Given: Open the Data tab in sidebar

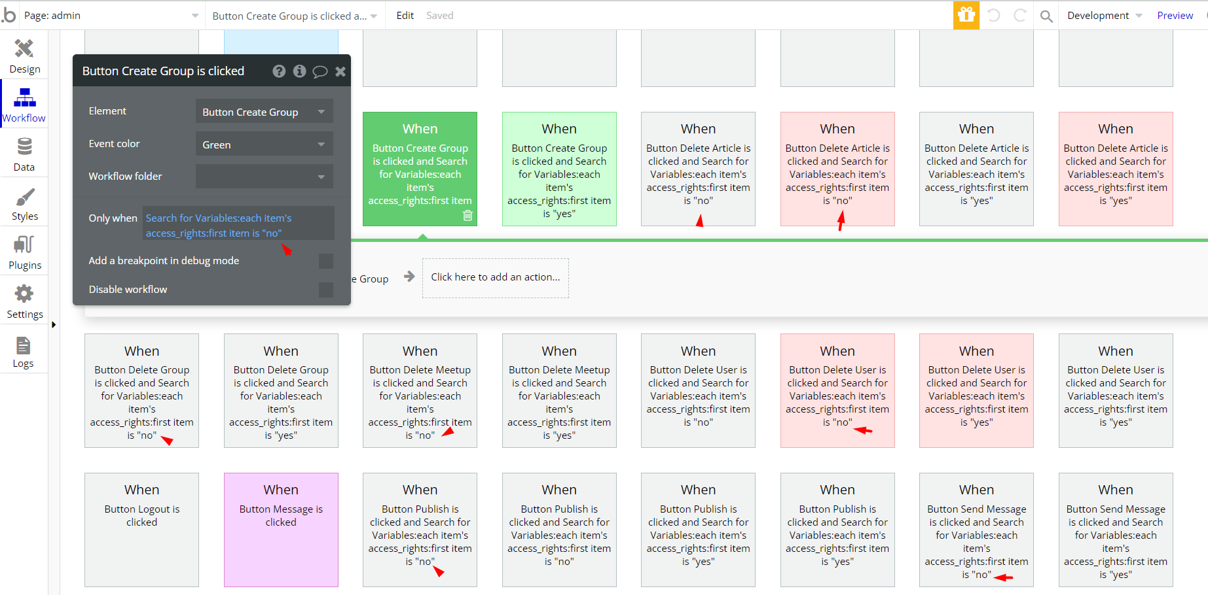Looking at the screenshot, I should [24, 154].
